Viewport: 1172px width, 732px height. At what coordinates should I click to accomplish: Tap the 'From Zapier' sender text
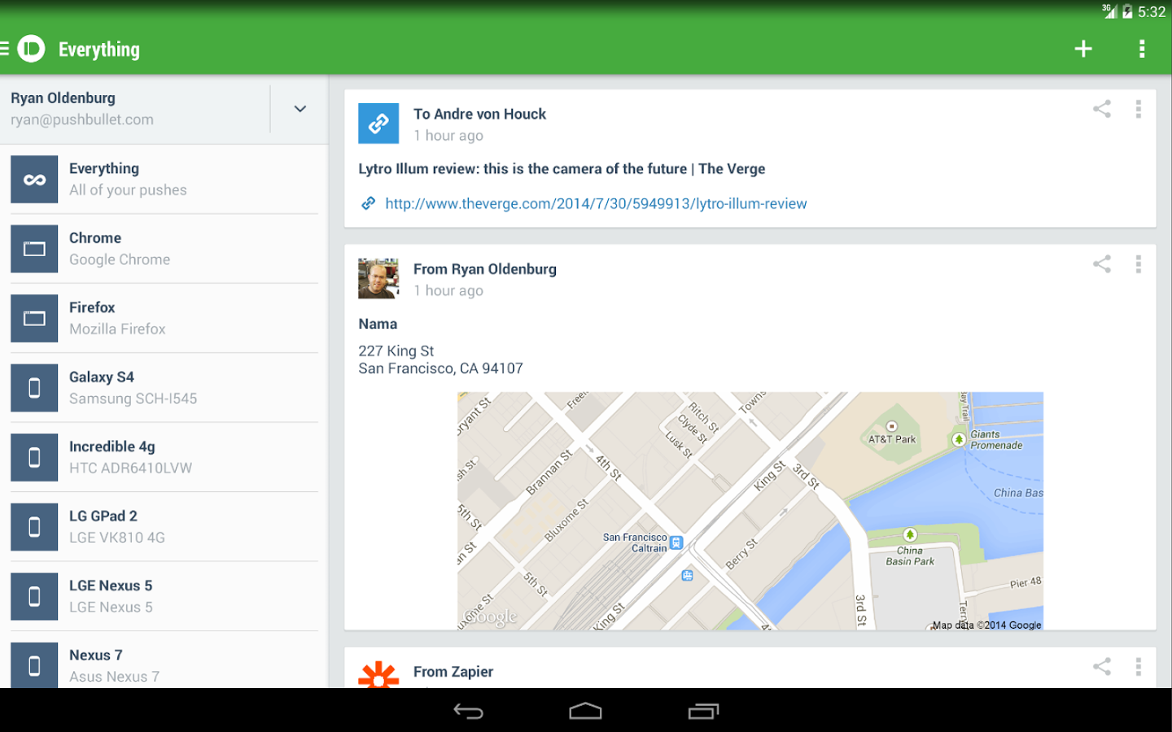coord(453,672)
